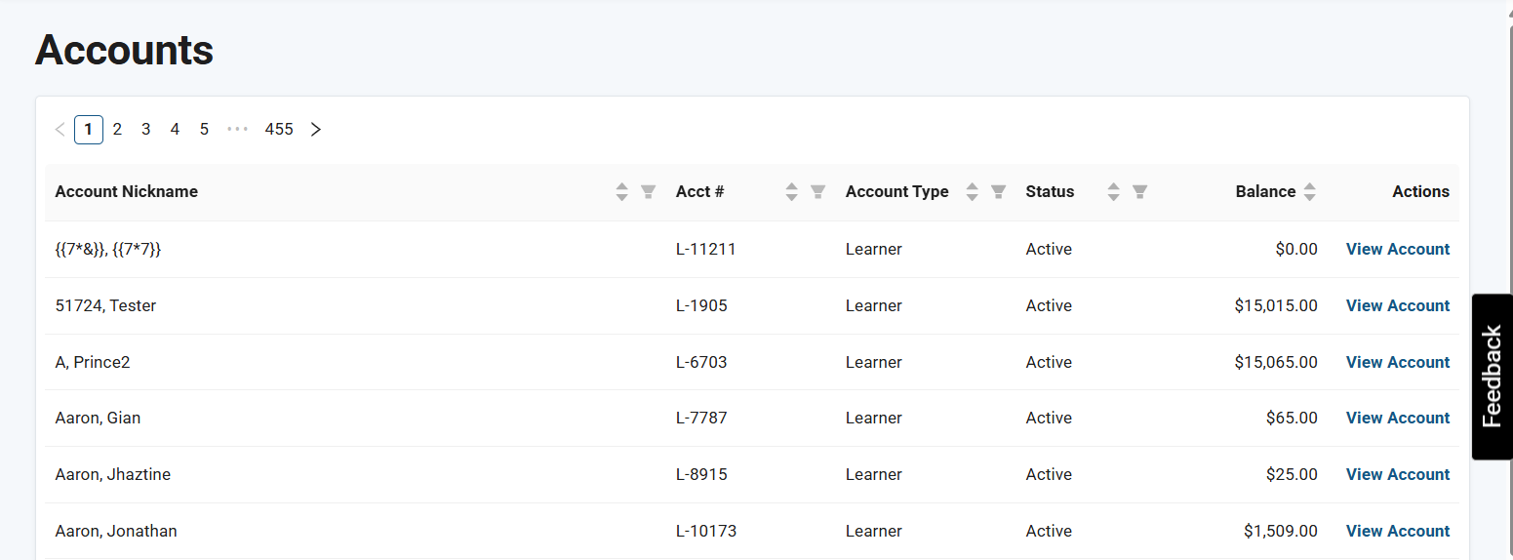Select page 5 in pagination
The height and width of the screenshot is (560, 1513).
tap(204, 130)
